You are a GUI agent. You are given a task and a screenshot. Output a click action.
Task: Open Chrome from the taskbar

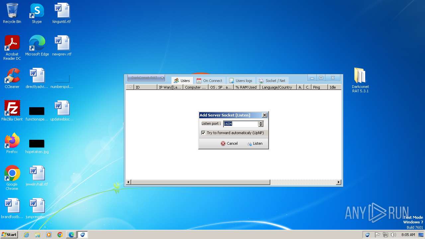pos(60,235)
